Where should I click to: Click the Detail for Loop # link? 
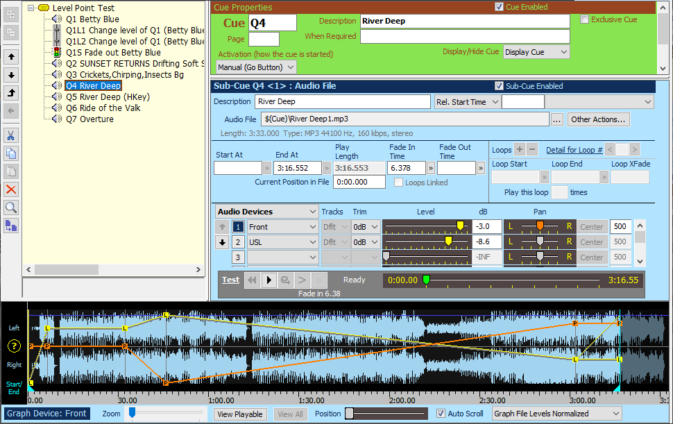click(574, 150)
